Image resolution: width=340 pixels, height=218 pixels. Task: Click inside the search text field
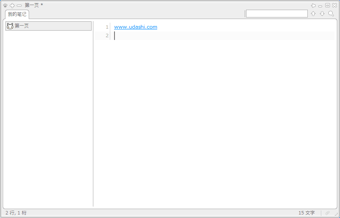(x=277, y=14)
